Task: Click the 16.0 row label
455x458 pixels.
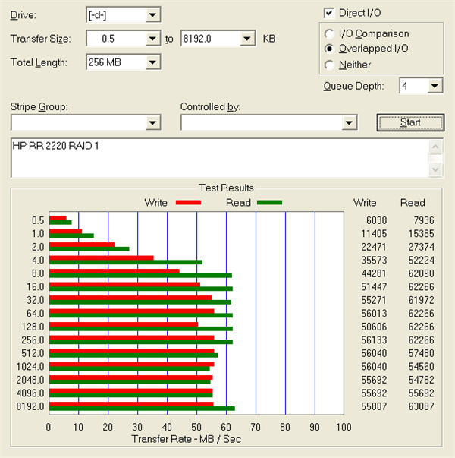Action: coord(36,287)
